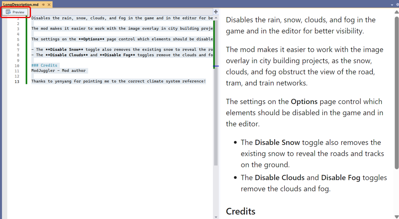Click bold 'Options' word in preview pane
This screenshot has height=219, width=399.
(304, 101)
